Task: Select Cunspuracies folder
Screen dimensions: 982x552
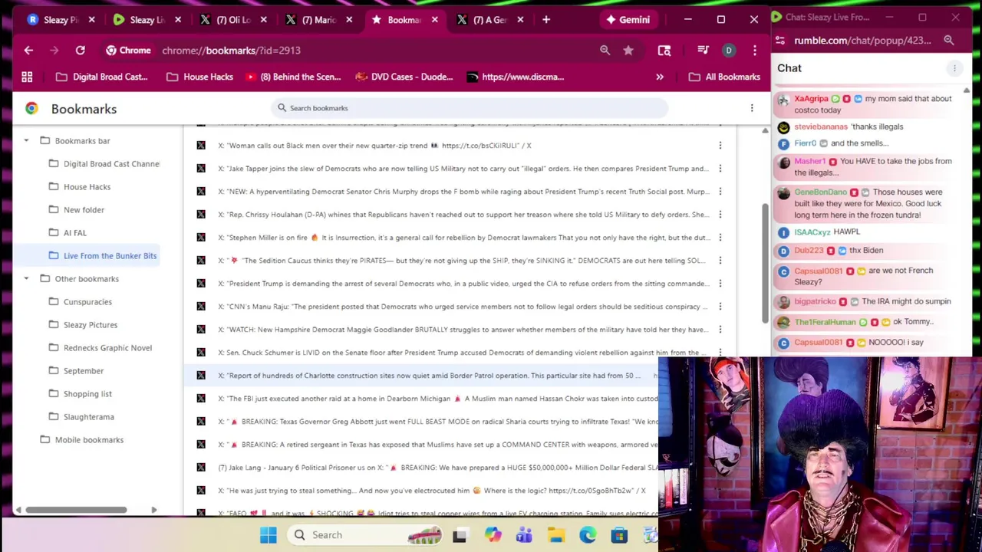Action: point(80,302)
